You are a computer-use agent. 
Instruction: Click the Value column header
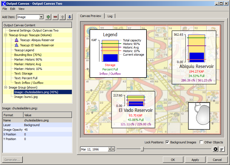click(x=48, y=115)
